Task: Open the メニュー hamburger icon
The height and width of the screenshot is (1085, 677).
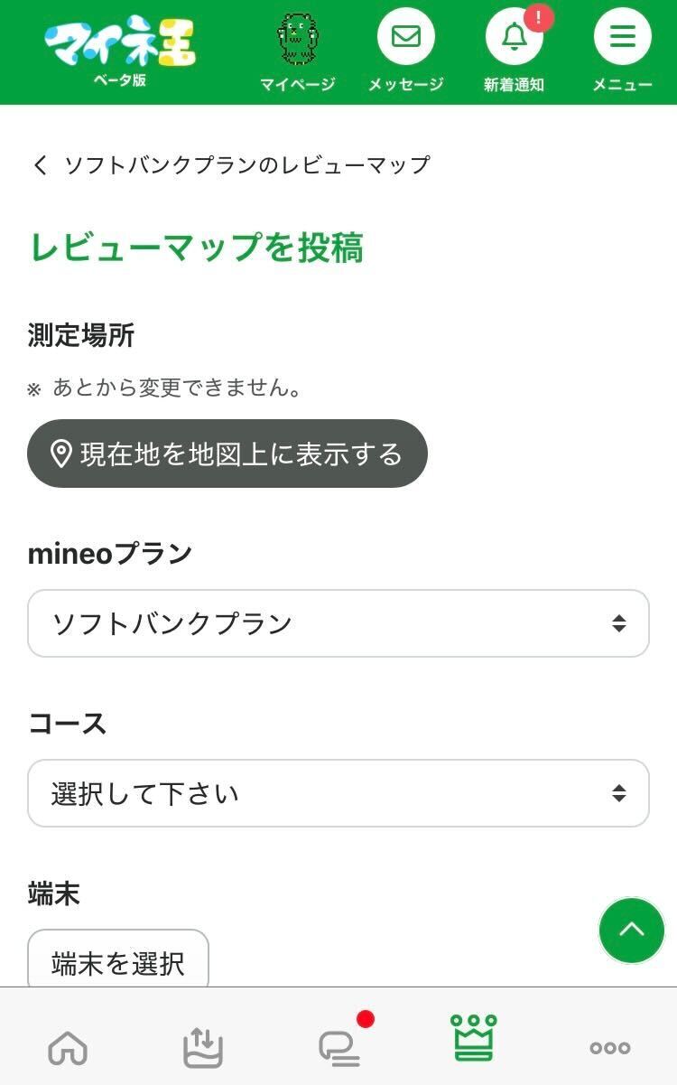Action: pos(622,38)
